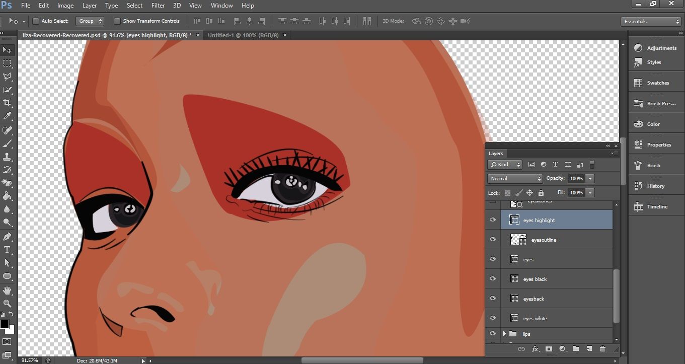This screenshot has height=364, width=685.
Task: Open the Layers panel options menu
Action: coord(614,154)
